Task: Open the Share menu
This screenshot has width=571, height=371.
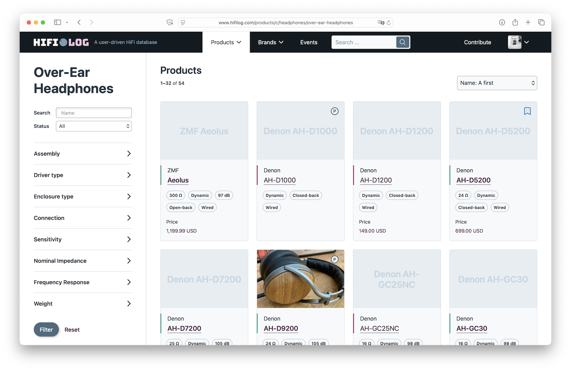Action: [x=515, y=22]
